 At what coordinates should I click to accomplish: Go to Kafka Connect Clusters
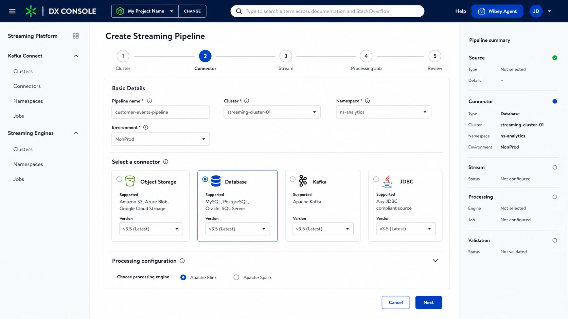(x=23, y=72)
